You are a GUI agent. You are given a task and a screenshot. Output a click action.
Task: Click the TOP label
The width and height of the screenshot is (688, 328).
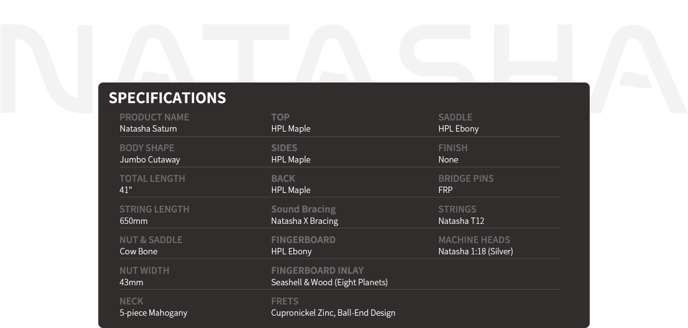tap(280, 117)
